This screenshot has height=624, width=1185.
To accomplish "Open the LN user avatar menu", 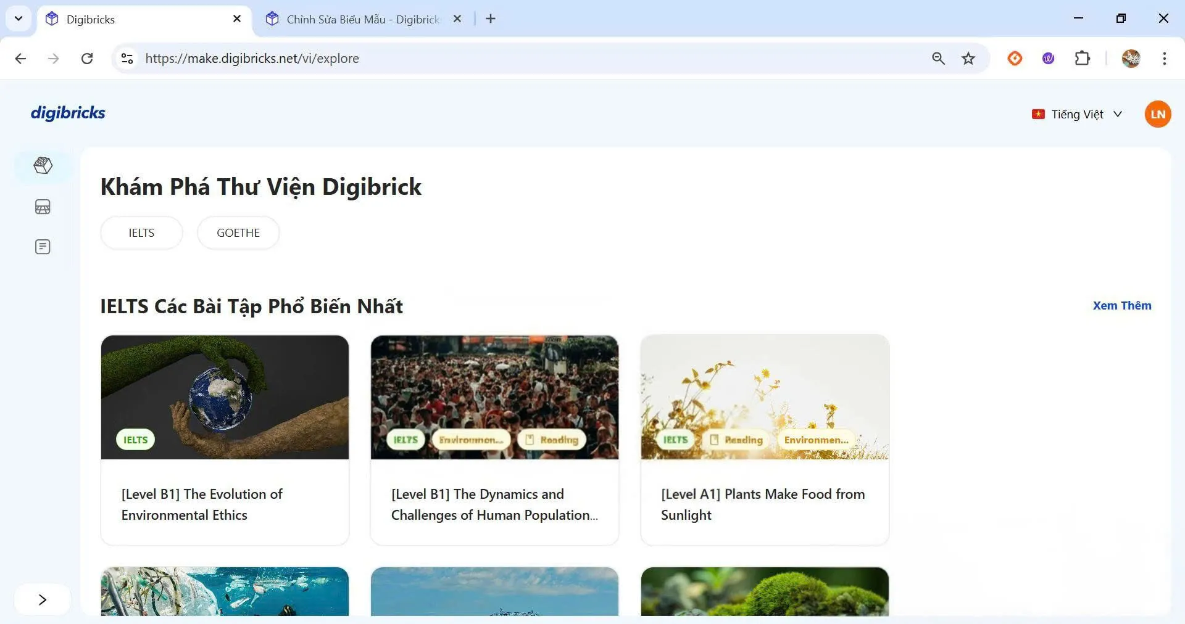I will 1157,114.
